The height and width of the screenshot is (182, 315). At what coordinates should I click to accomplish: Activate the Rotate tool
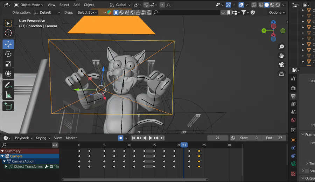click(8, 54)
